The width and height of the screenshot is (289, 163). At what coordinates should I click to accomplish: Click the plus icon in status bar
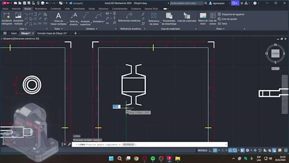(255, 150)
